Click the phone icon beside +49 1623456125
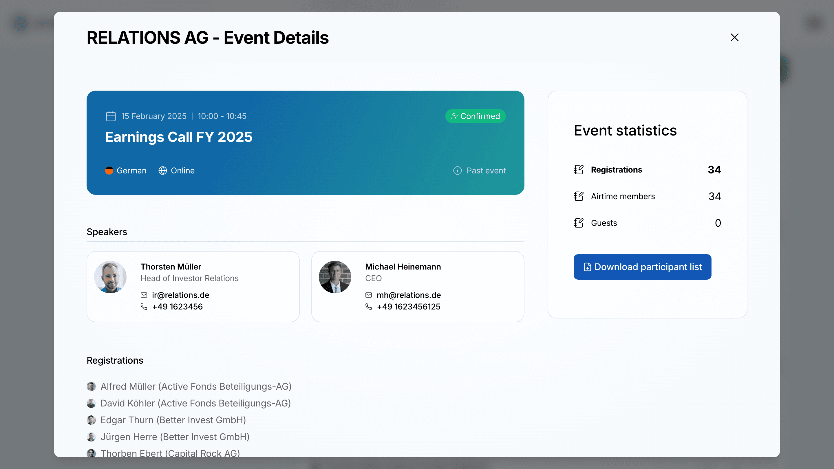Viewport: 834px width, 469px height. [368, 307]
